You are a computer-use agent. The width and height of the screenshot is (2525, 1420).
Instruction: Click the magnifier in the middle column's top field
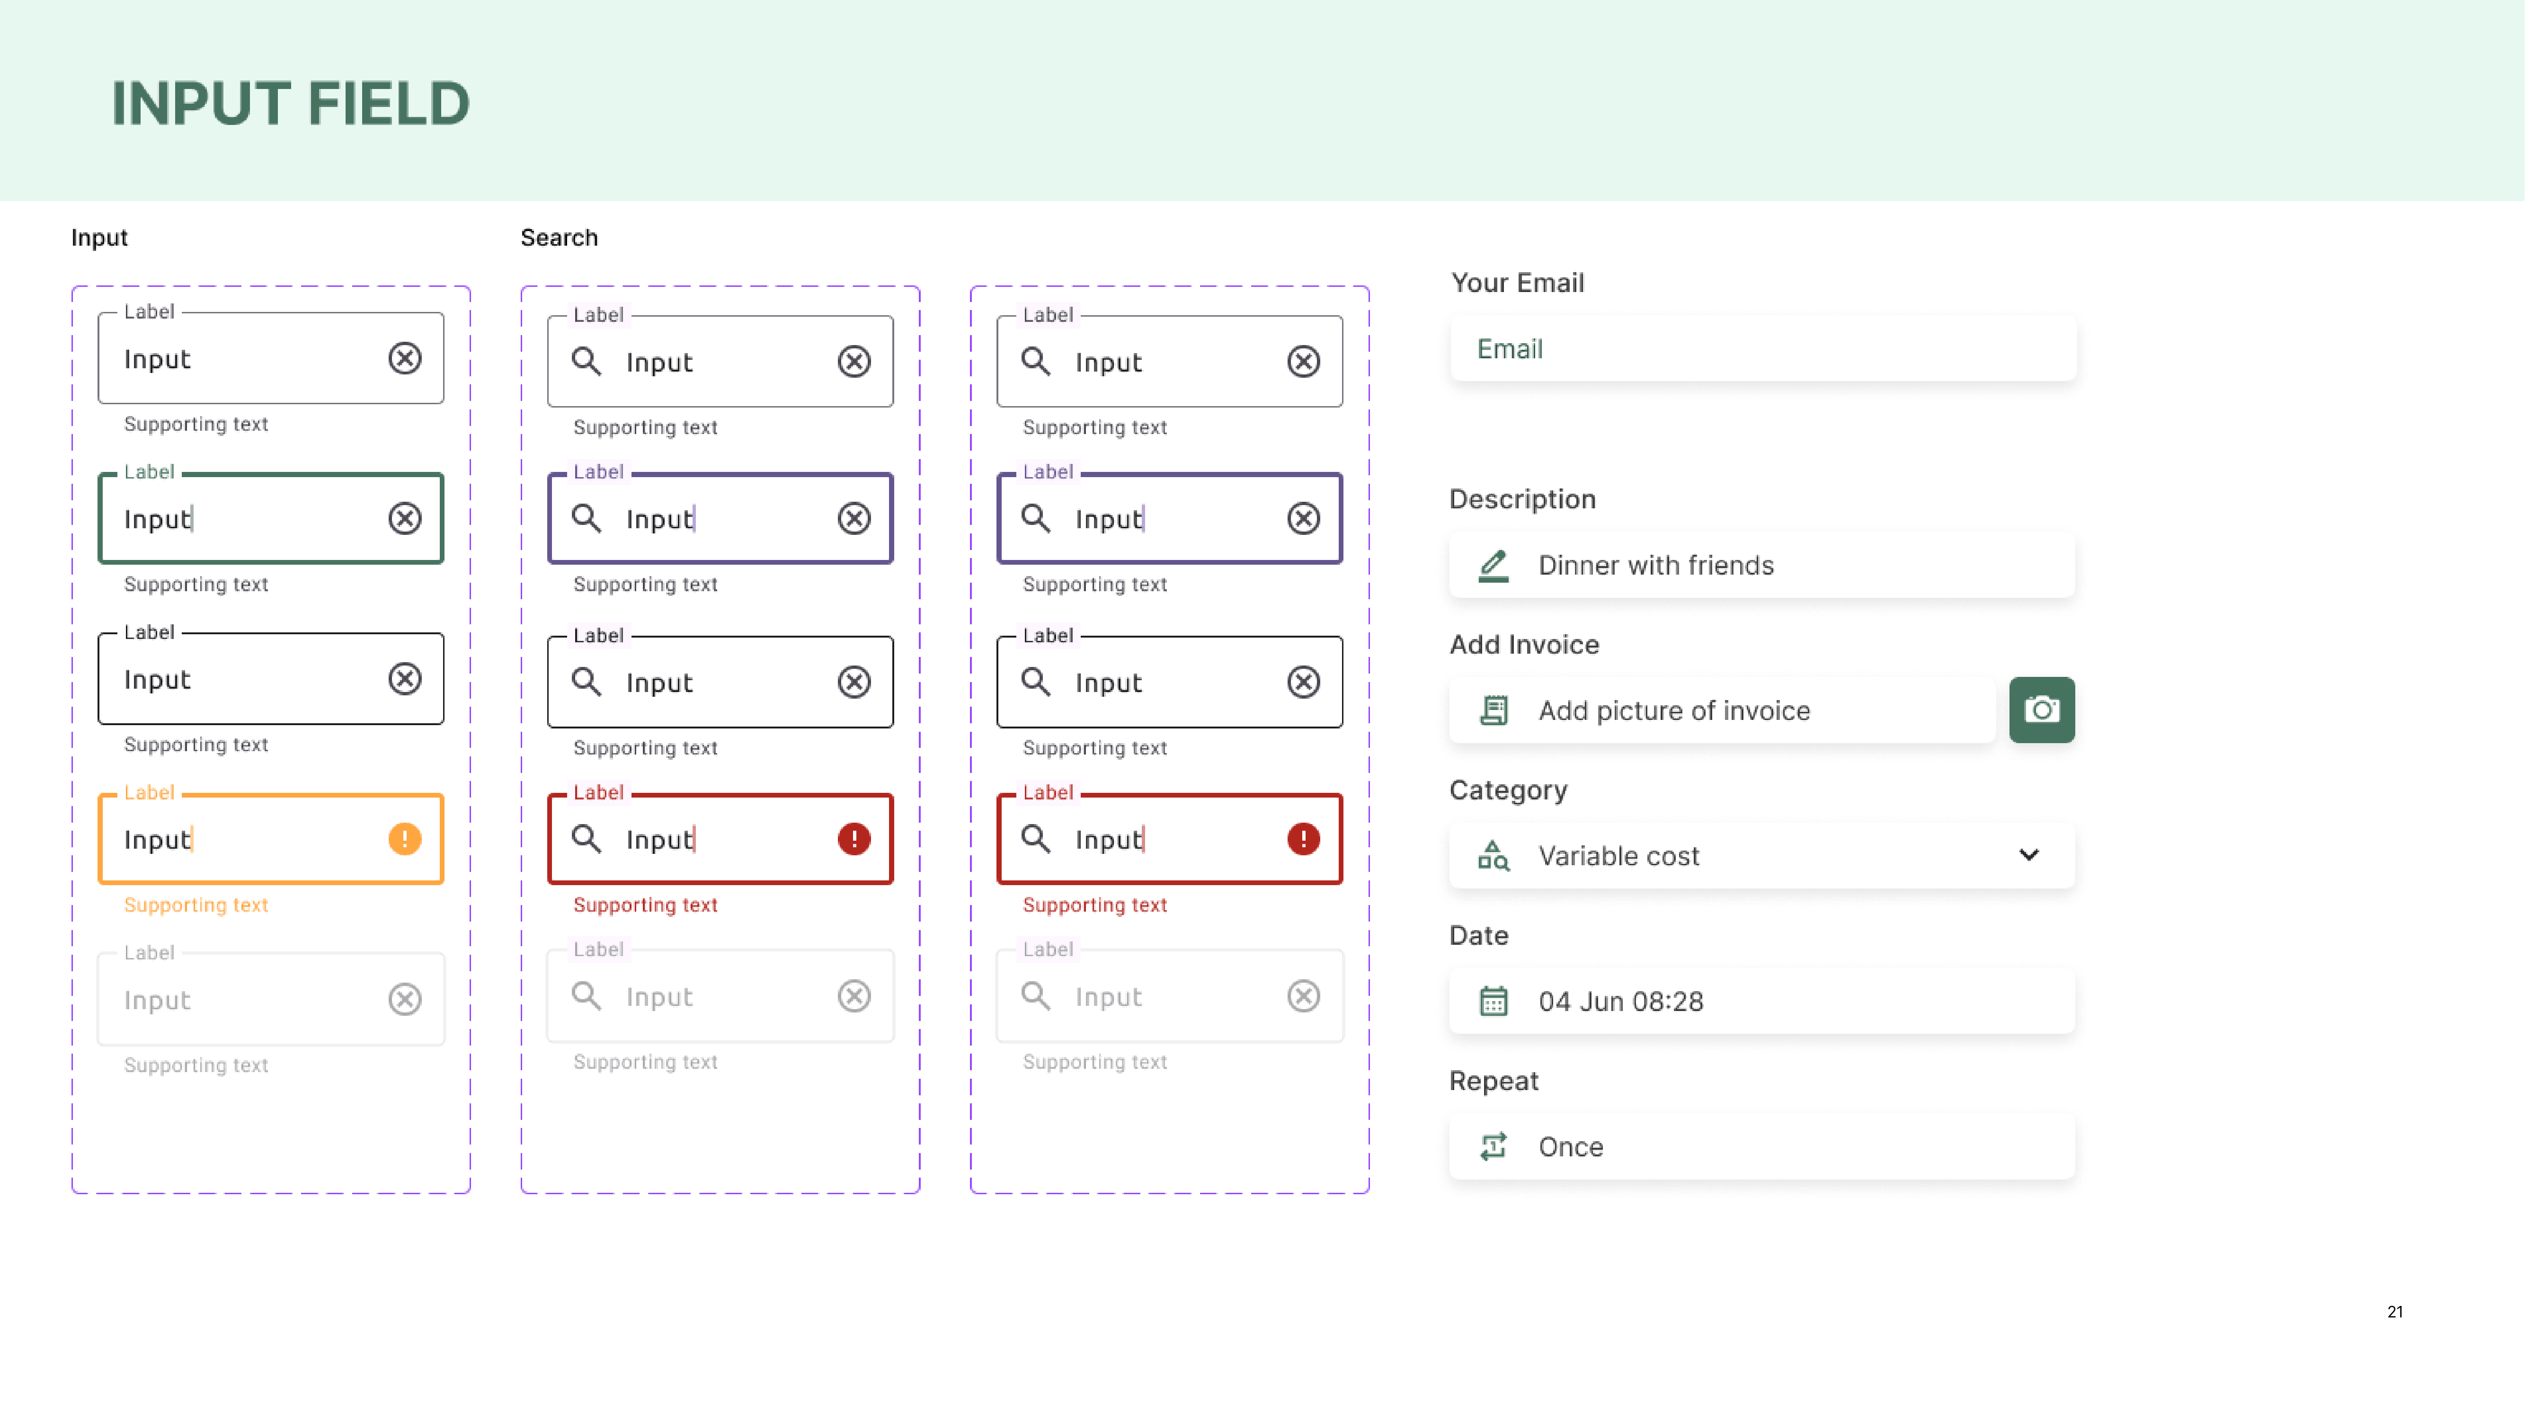click(586, 362)
